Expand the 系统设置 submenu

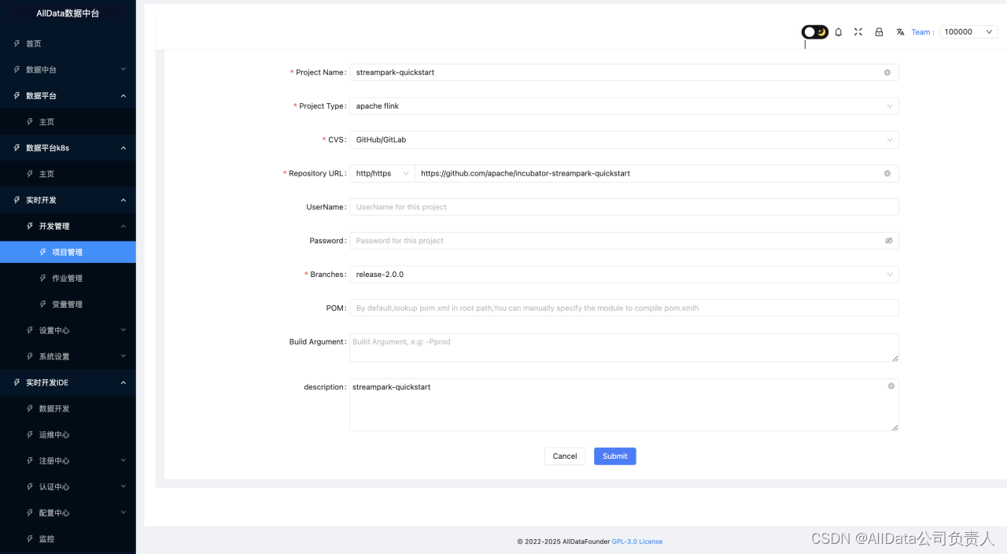68,356
